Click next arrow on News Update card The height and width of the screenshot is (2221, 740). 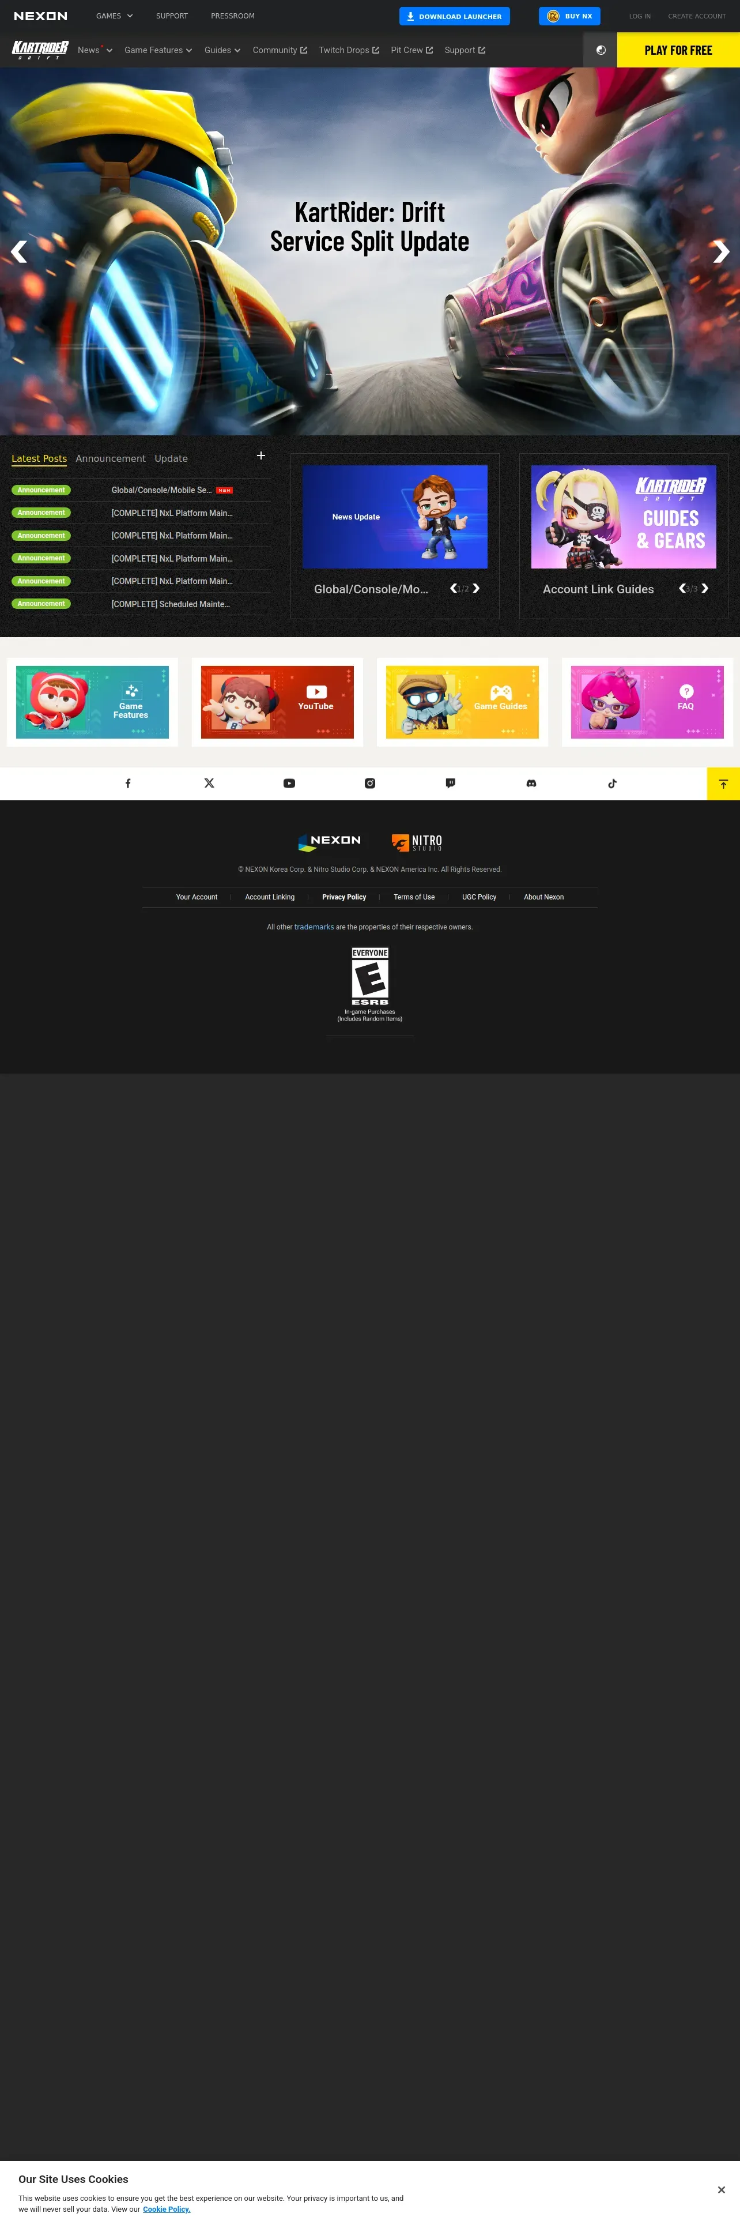tap(475, 588)
